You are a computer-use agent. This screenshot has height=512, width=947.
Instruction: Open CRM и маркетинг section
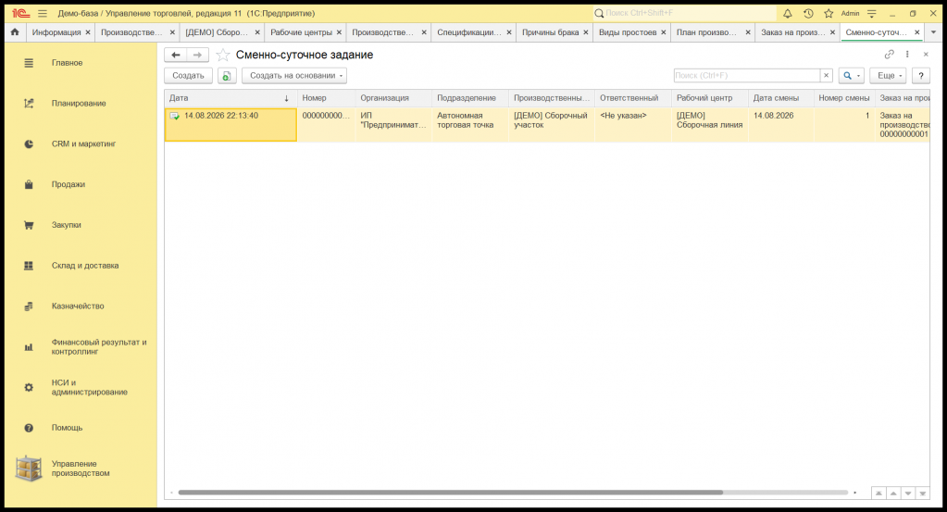coord(83,144)
